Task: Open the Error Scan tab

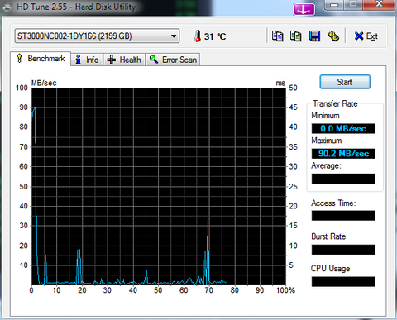Action: tap(173, 60)
